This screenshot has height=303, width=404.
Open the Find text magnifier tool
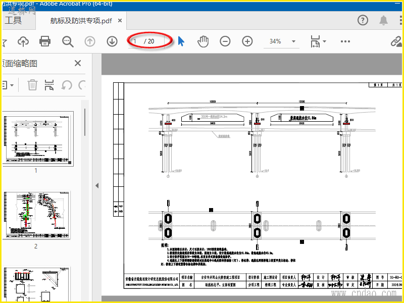point(68,41)
